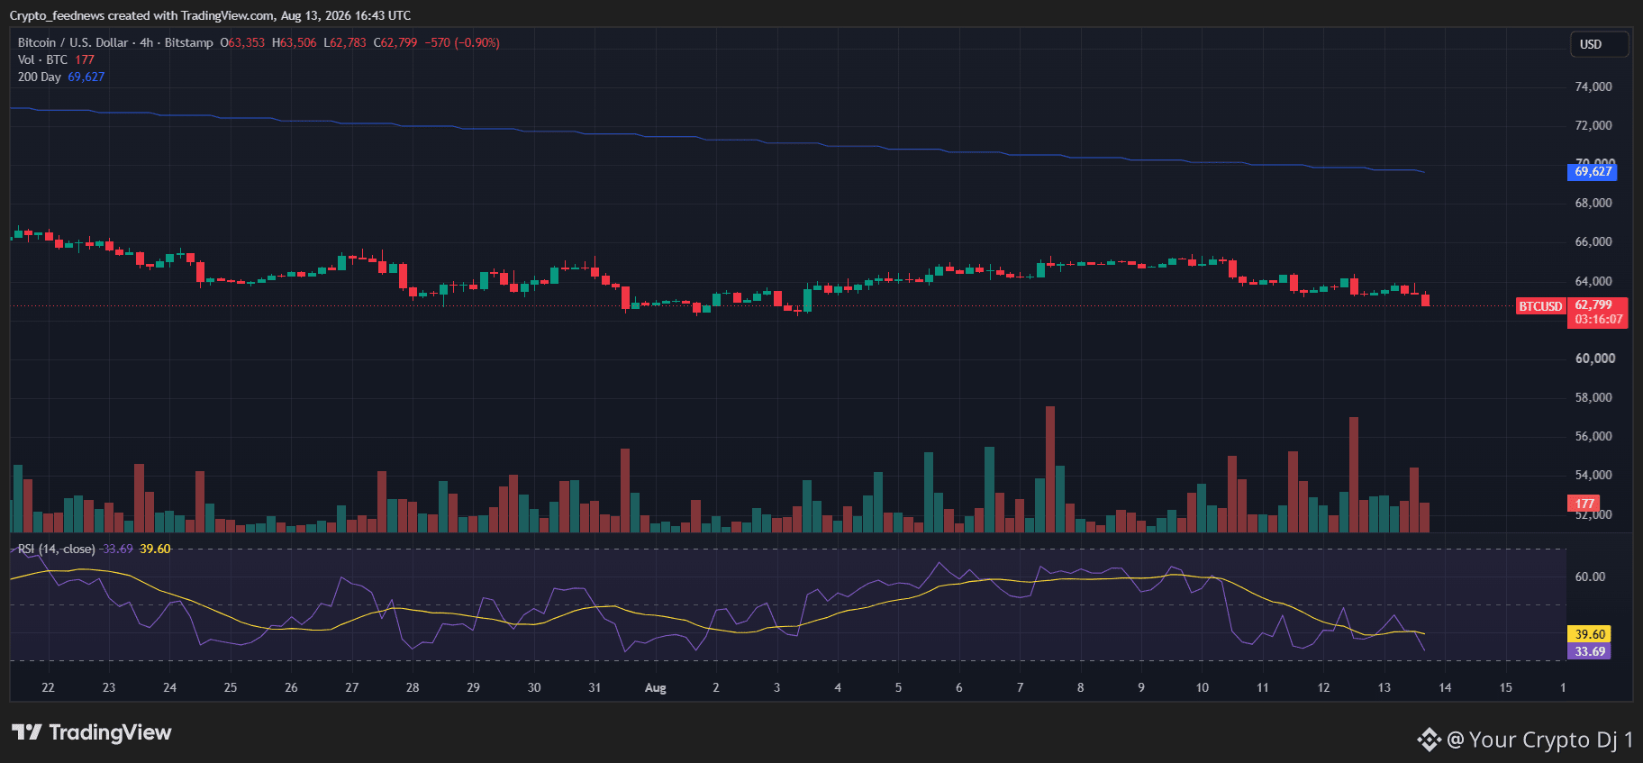Viewport: 1643px width, 763px height.
Task: Click date 29 on the time axis
Action: pos(473,687)
